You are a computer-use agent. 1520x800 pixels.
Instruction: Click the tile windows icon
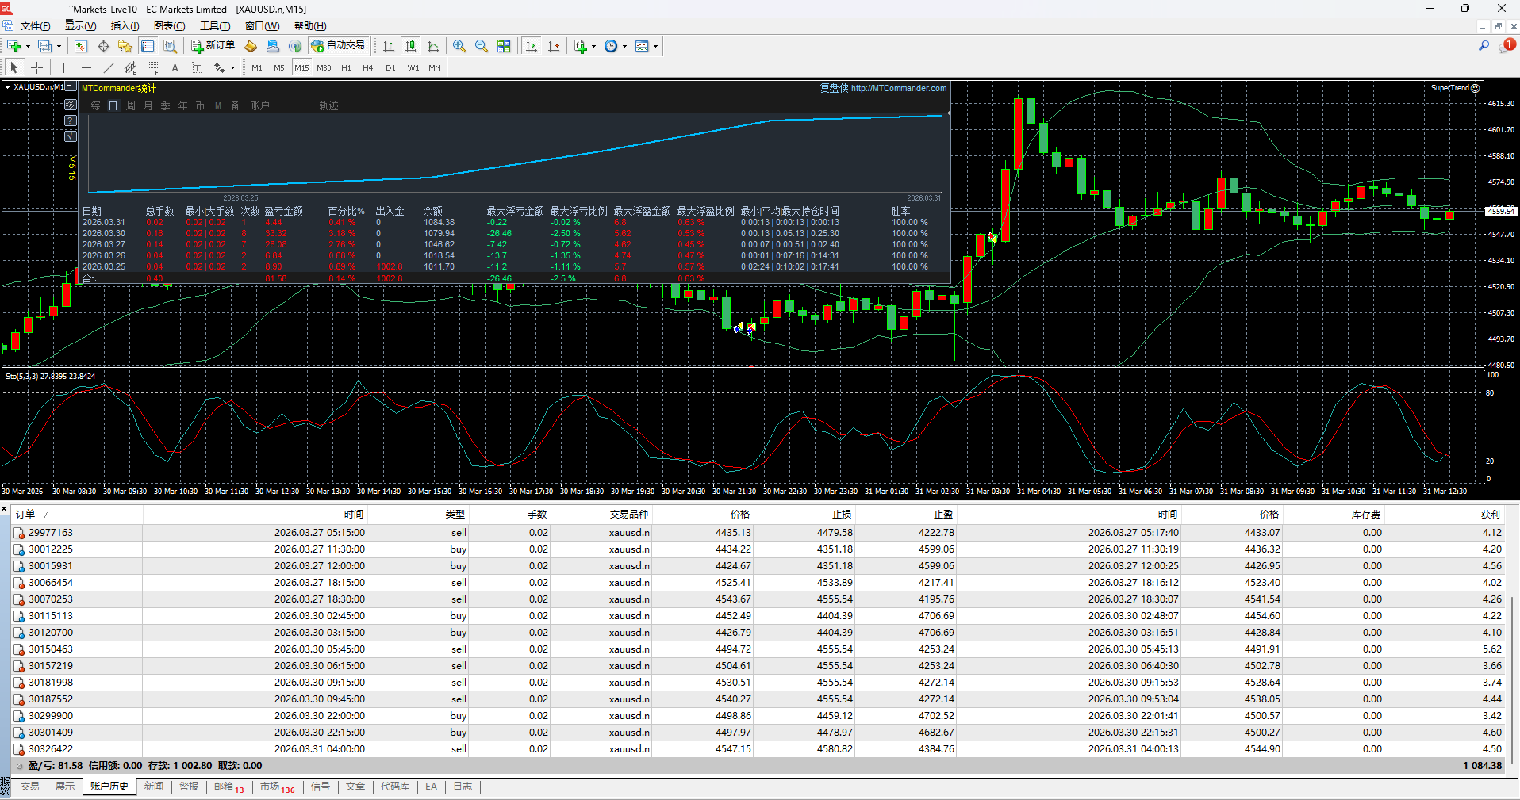pos(504,46)
